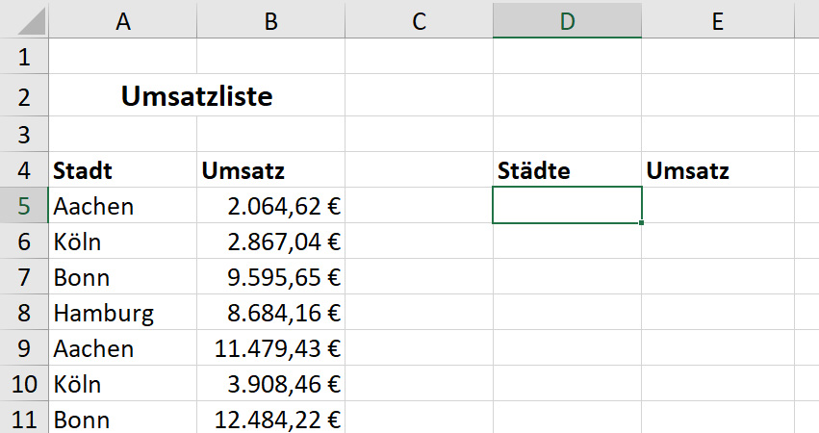
Task: Click the Umsatzliste title cell
Action: [x=197, y=95]
